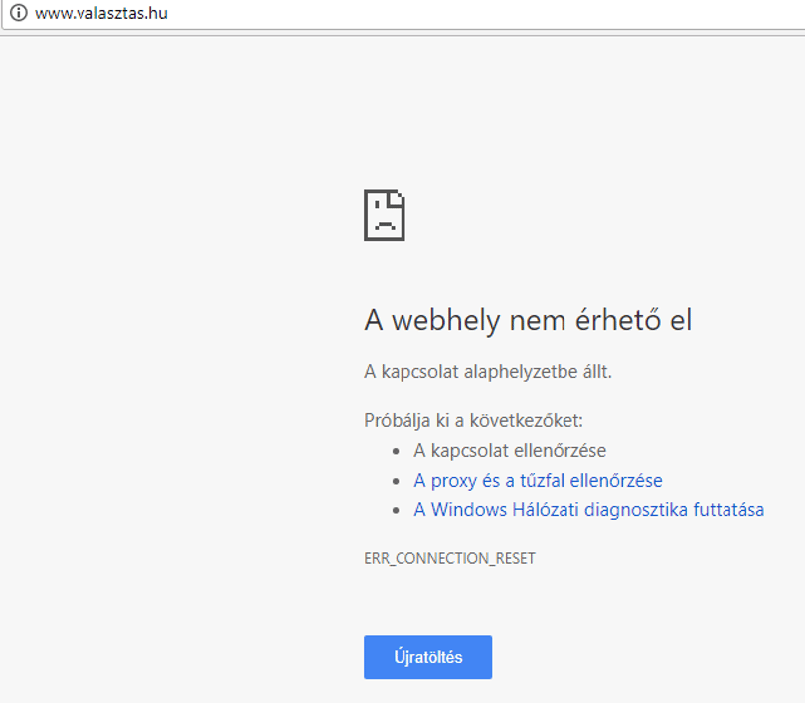Open site information icon beside the URL
The width and height of the screenshot is (805, 703).
19,12
